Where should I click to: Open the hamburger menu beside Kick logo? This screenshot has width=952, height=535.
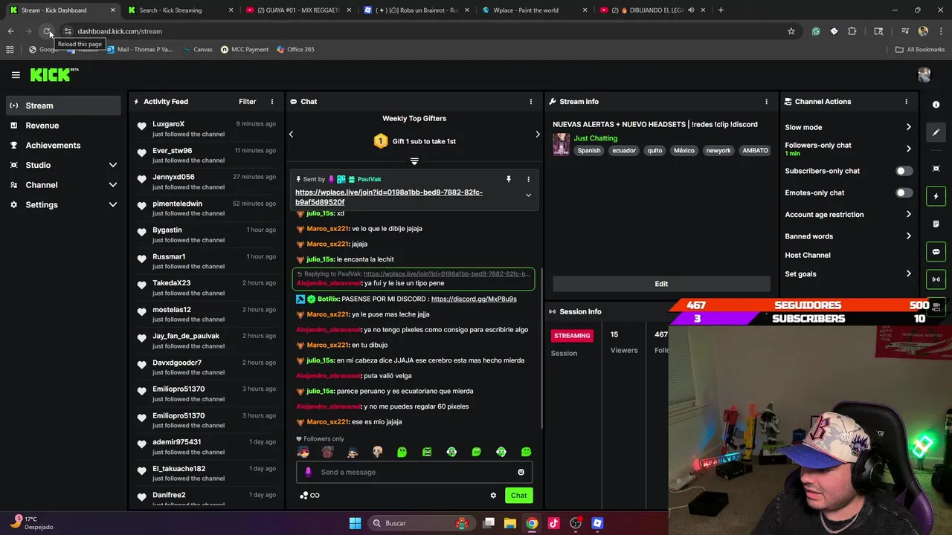16,74
